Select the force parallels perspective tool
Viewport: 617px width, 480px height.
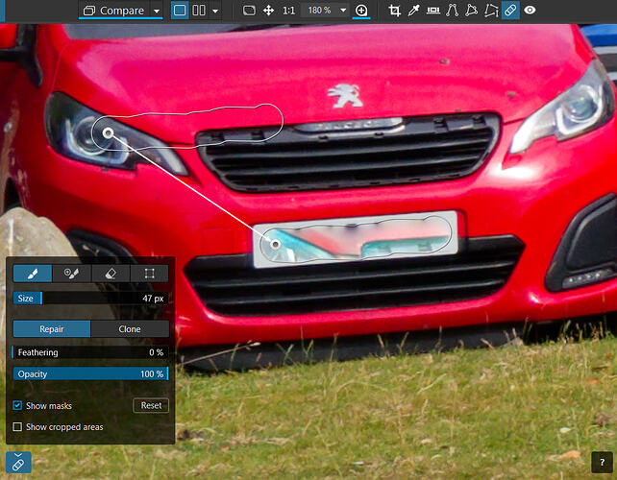pos(452,11)
